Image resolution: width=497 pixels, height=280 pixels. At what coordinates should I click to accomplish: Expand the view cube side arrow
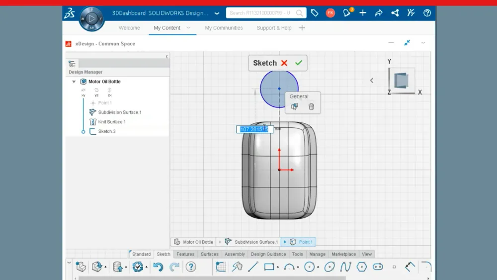(372, 80)
